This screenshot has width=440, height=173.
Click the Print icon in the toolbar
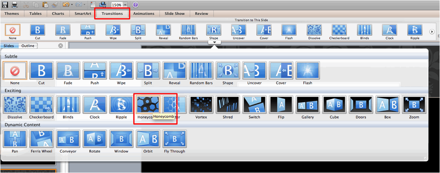coord(15,5)
